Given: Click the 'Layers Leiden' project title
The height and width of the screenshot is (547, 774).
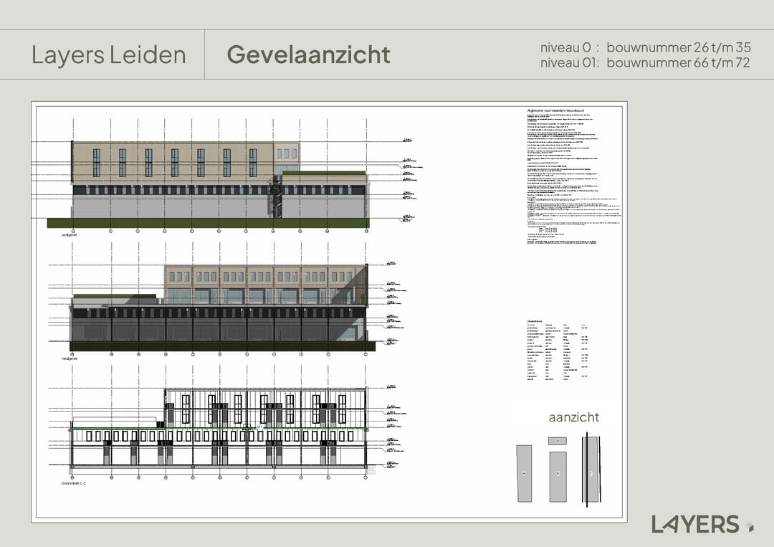Looking at the screenshot, I should tap(108, 54).
